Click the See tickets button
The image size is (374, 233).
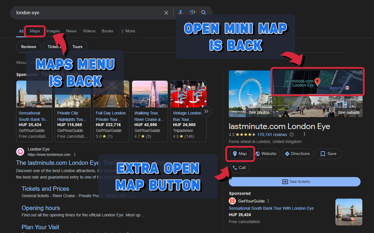[295, 181]
